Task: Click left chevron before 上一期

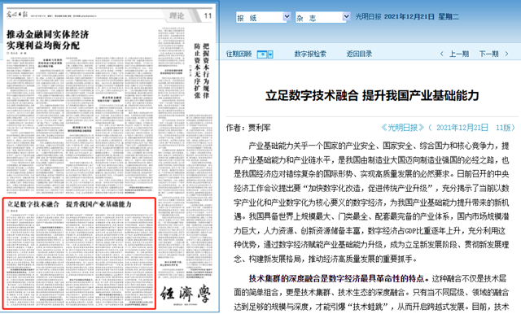Action: (441, 54)
